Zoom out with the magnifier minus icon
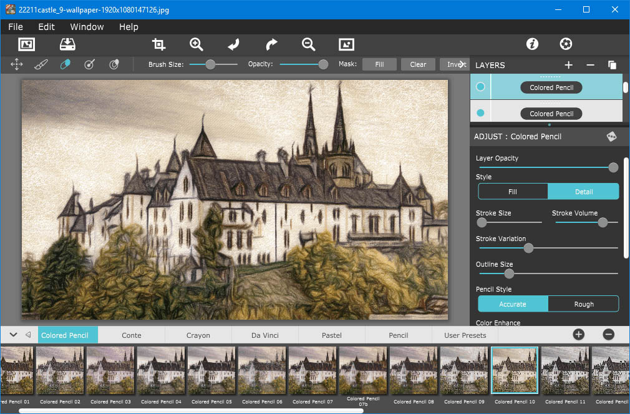Screen dimensions: 630x414 [x=309, y=44]
